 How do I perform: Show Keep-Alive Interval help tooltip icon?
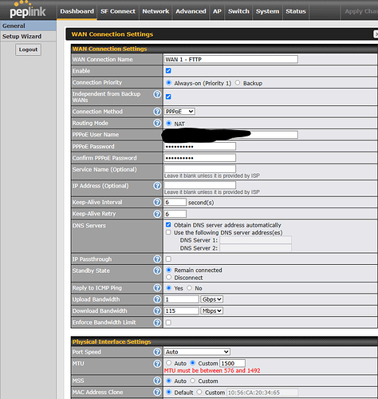157,202
